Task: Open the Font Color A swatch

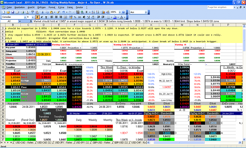Action: [122, 17]
